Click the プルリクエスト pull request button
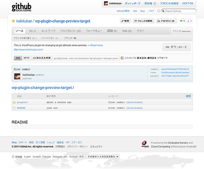Screen dimensions: 204x169 pyautogui.click(x=166, y=21)
